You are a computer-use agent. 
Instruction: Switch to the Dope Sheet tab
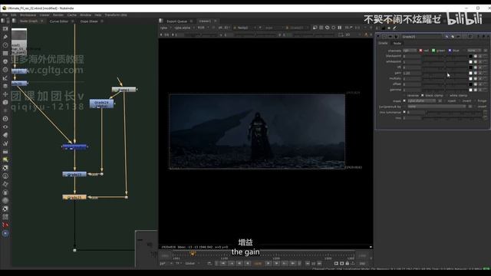click(x=89, y=21)
